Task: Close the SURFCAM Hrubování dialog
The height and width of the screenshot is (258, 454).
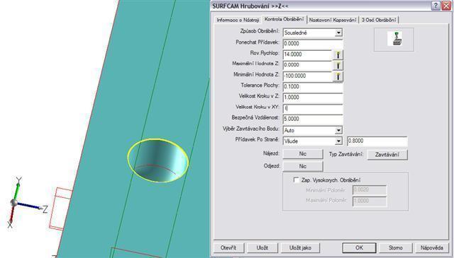Action: pos(446,6)
